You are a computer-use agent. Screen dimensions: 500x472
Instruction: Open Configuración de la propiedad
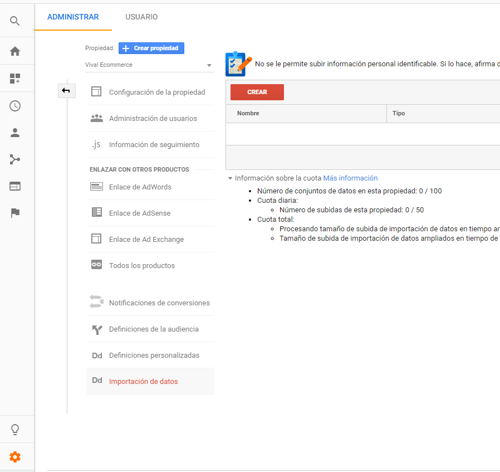[150, 93]
